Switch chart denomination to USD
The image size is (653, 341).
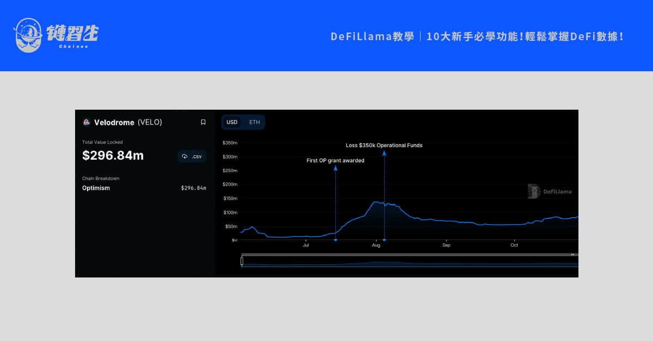[232, 122]
